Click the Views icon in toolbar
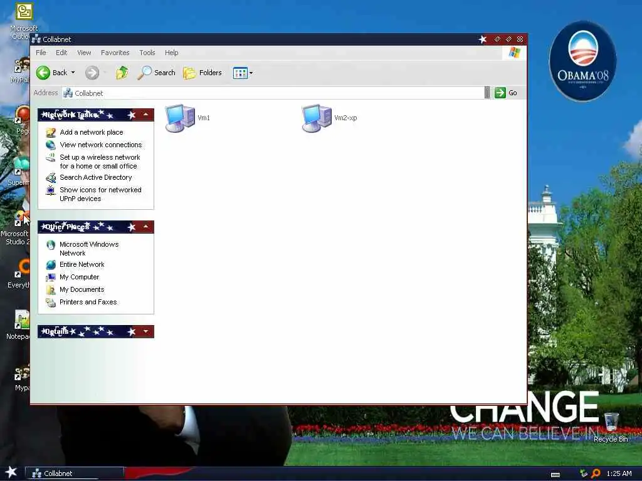This screenshot has height=481, width=642. point(240,73)
